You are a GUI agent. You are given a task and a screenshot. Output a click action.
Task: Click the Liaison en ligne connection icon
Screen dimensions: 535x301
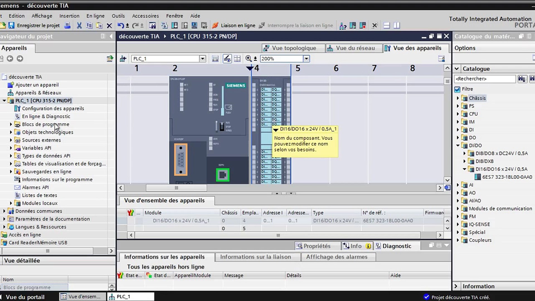pyautogui.click(x=215, y=25)
